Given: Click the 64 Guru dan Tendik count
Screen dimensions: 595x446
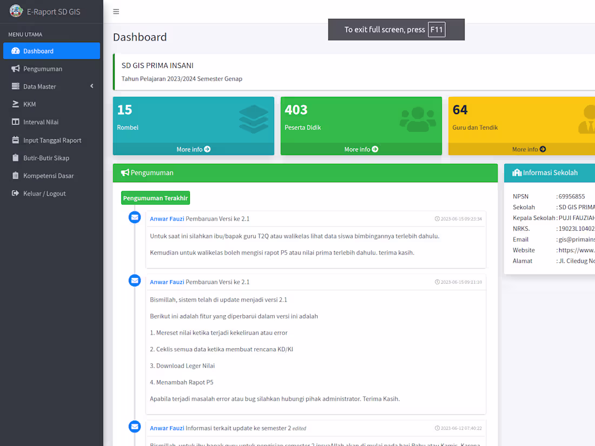Looking at the screenshot, I should click(460, 110).
